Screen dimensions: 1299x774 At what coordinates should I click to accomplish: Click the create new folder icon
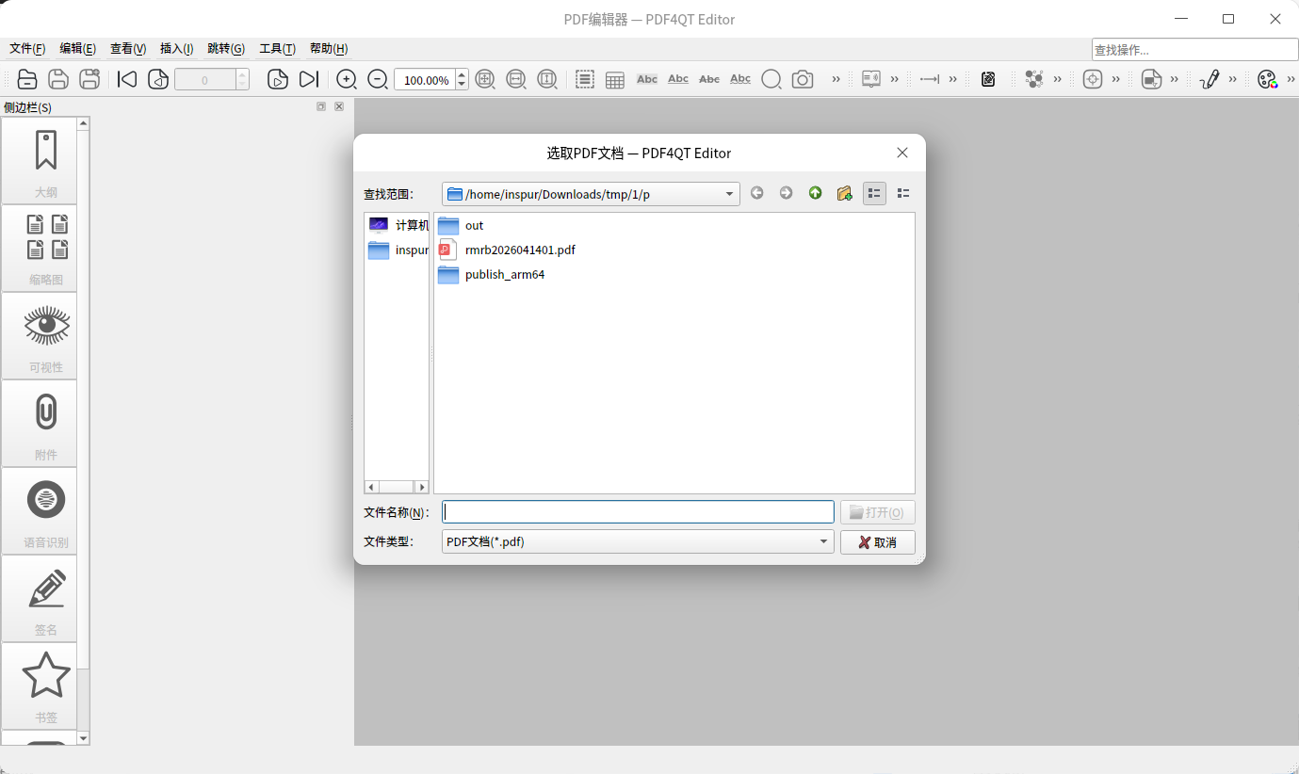(x=844, y=193)
